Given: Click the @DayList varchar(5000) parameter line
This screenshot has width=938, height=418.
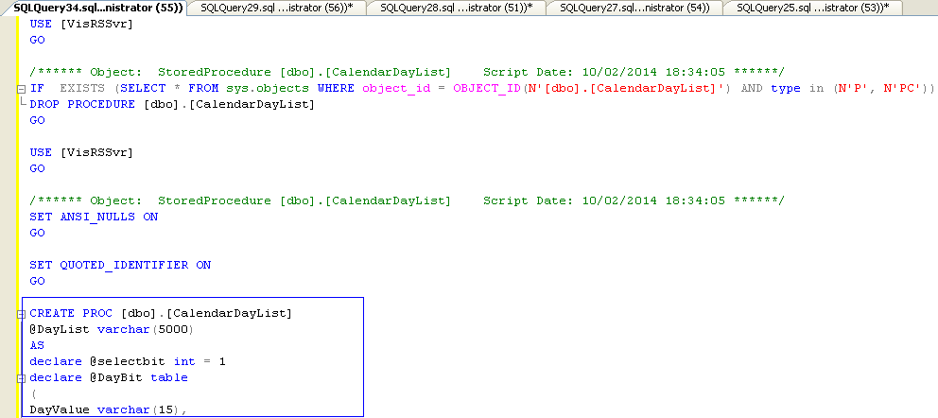Looking at the screenshot, I should 112,329.
